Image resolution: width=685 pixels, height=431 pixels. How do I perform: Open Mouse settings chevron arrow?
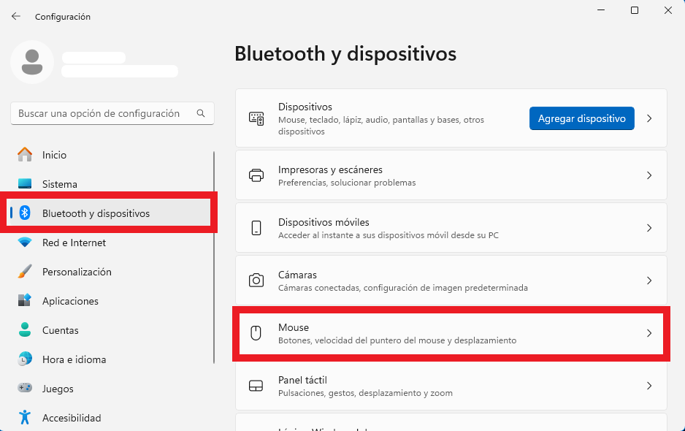point(649,333)
